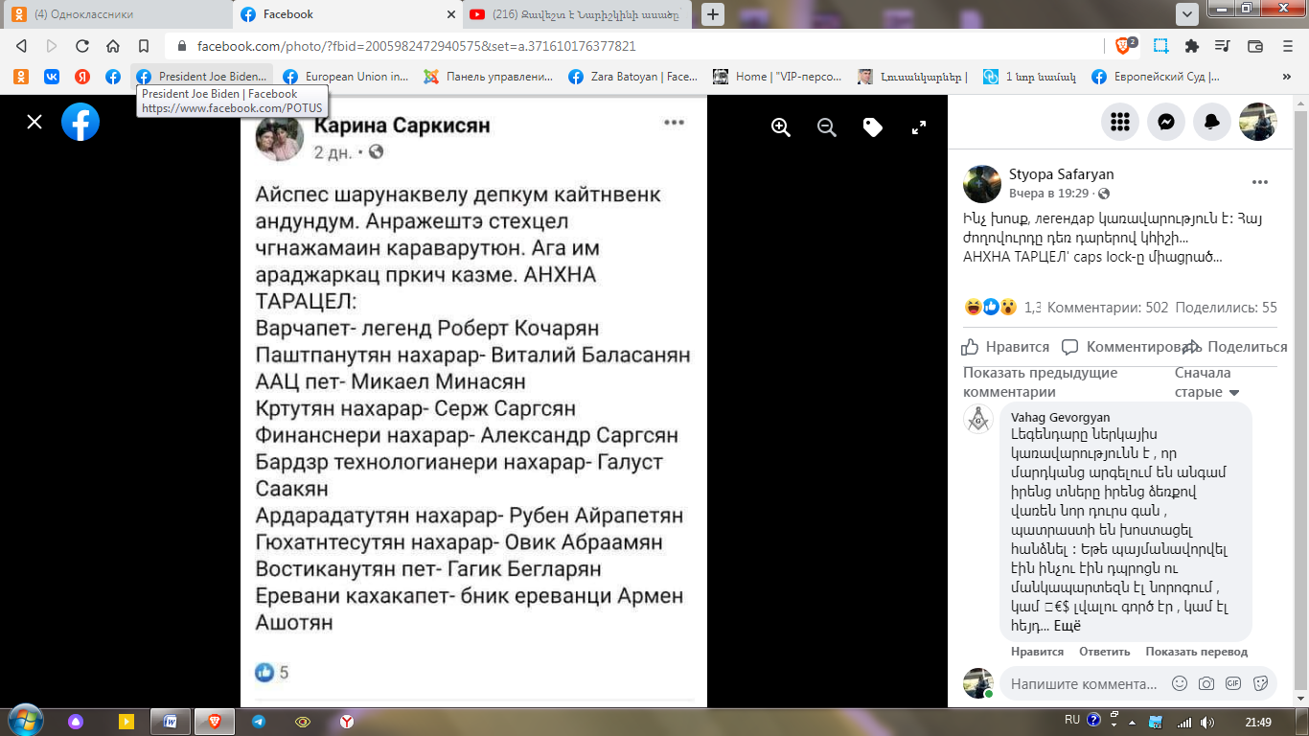Show previous comments link

tap(1041, 382)
